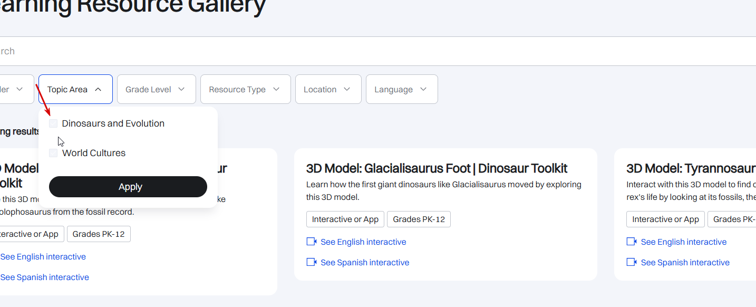Select the World Cultures label option
This screenshot has height=307, width=756.
click(94, 153)
